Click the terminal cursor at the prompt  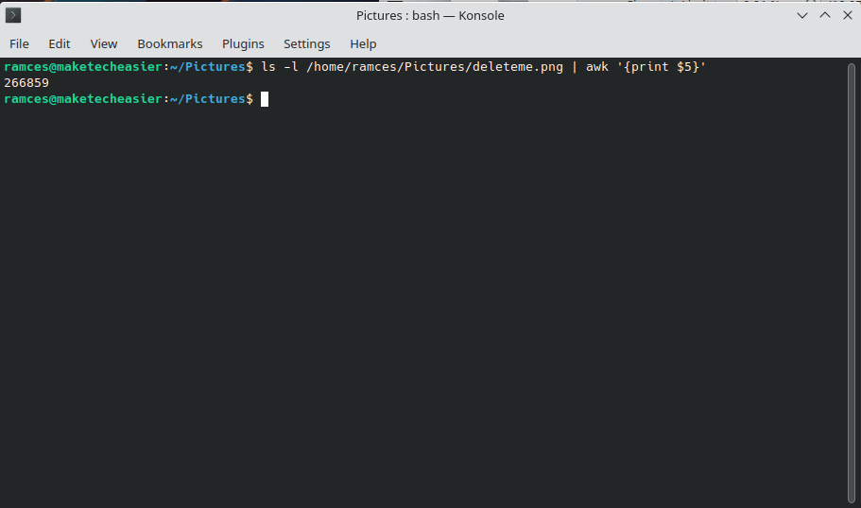(x=265, y=99)
